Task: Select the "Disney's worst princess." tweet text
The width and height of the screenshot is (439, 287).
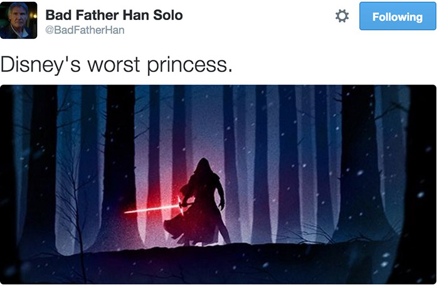Action: (117, 64)
